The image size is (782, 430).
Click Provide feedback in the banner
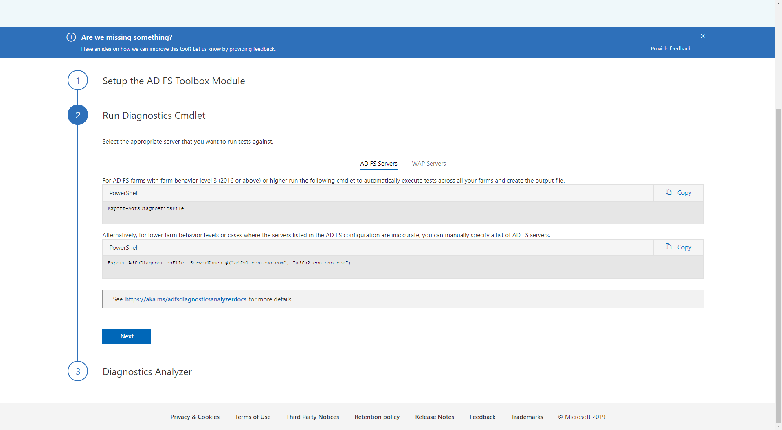[670, 48]
